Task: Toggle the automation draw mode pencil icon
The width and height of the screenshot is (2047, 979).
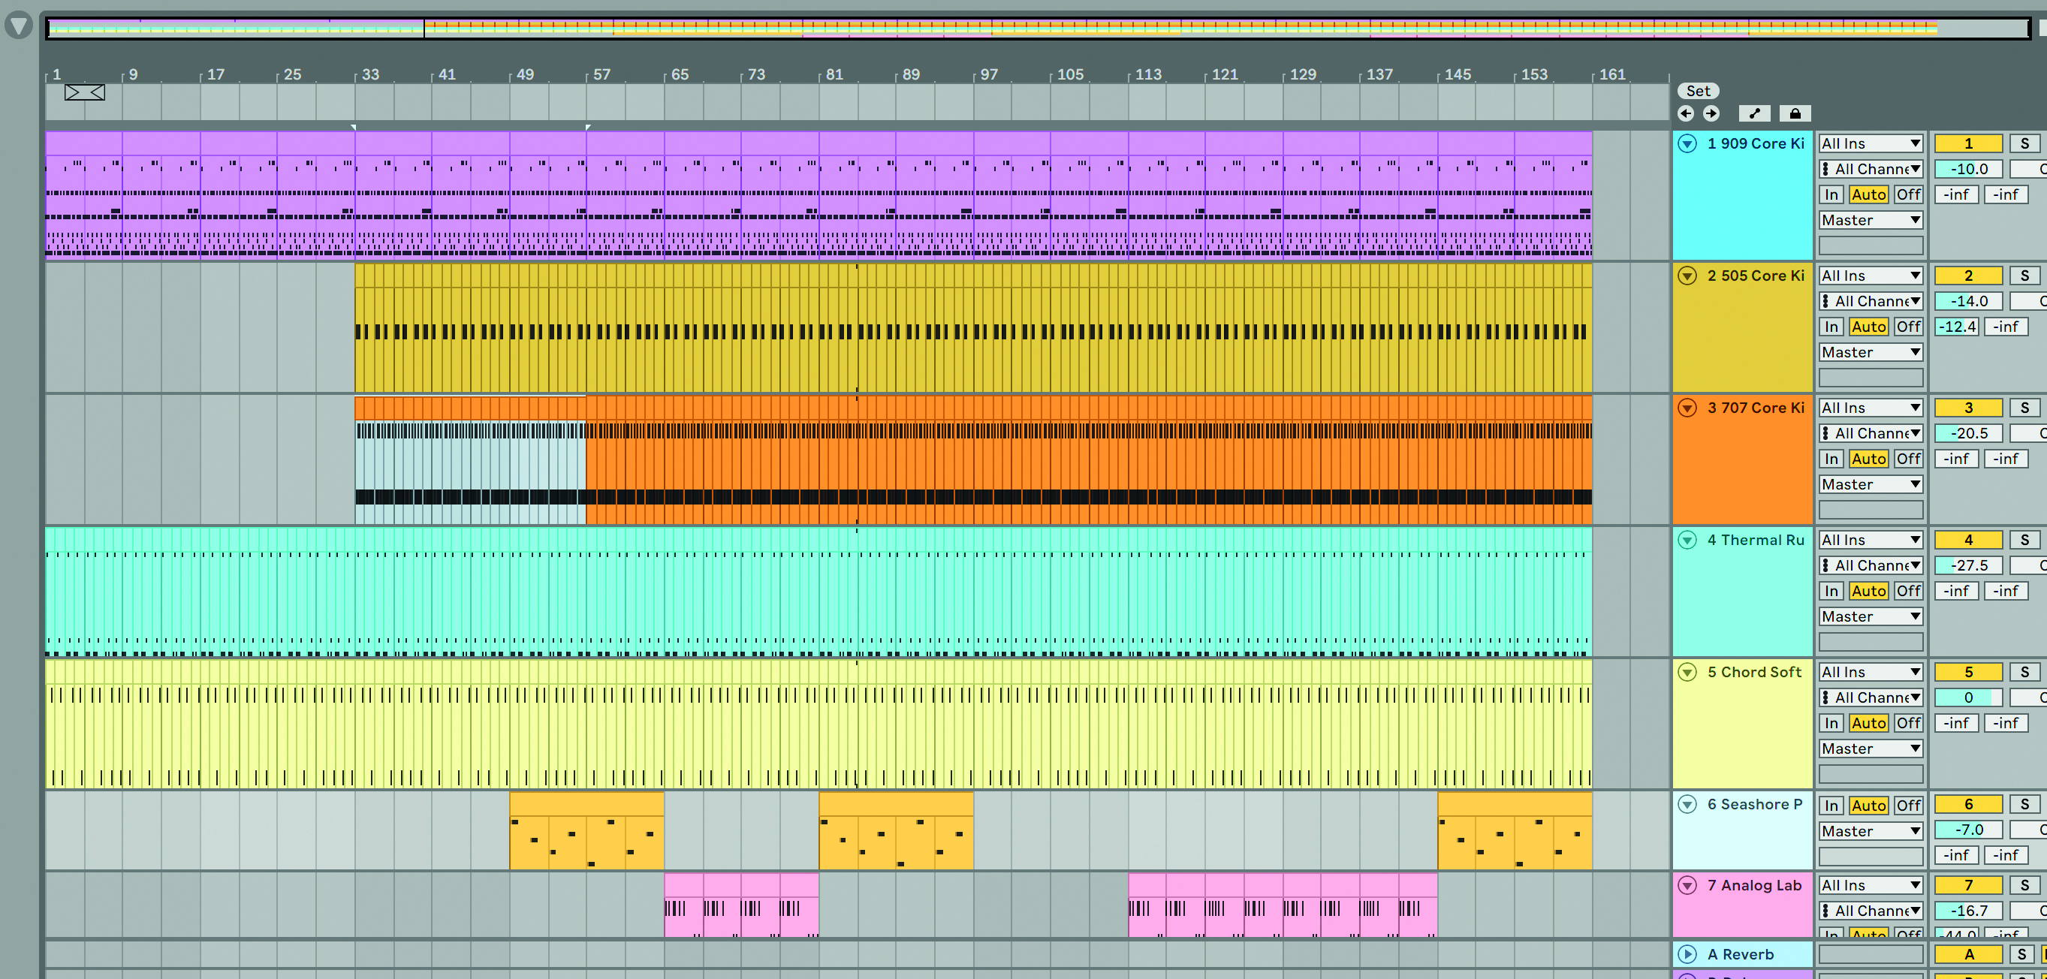Action: 1755,113
